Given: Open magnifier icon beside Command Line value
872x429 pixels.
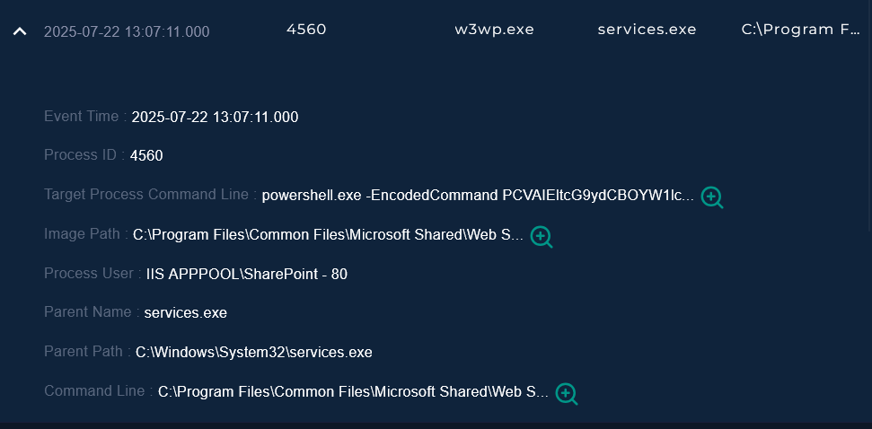Looking at the screenshot, I should point(567,394).
